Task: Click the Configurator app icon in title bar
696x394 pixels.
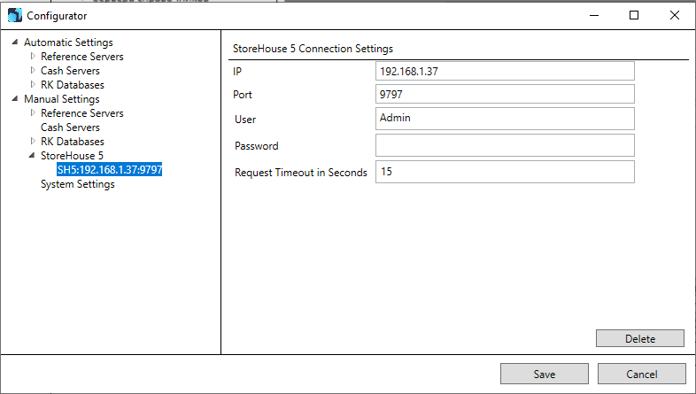Action: click(15, 15)
